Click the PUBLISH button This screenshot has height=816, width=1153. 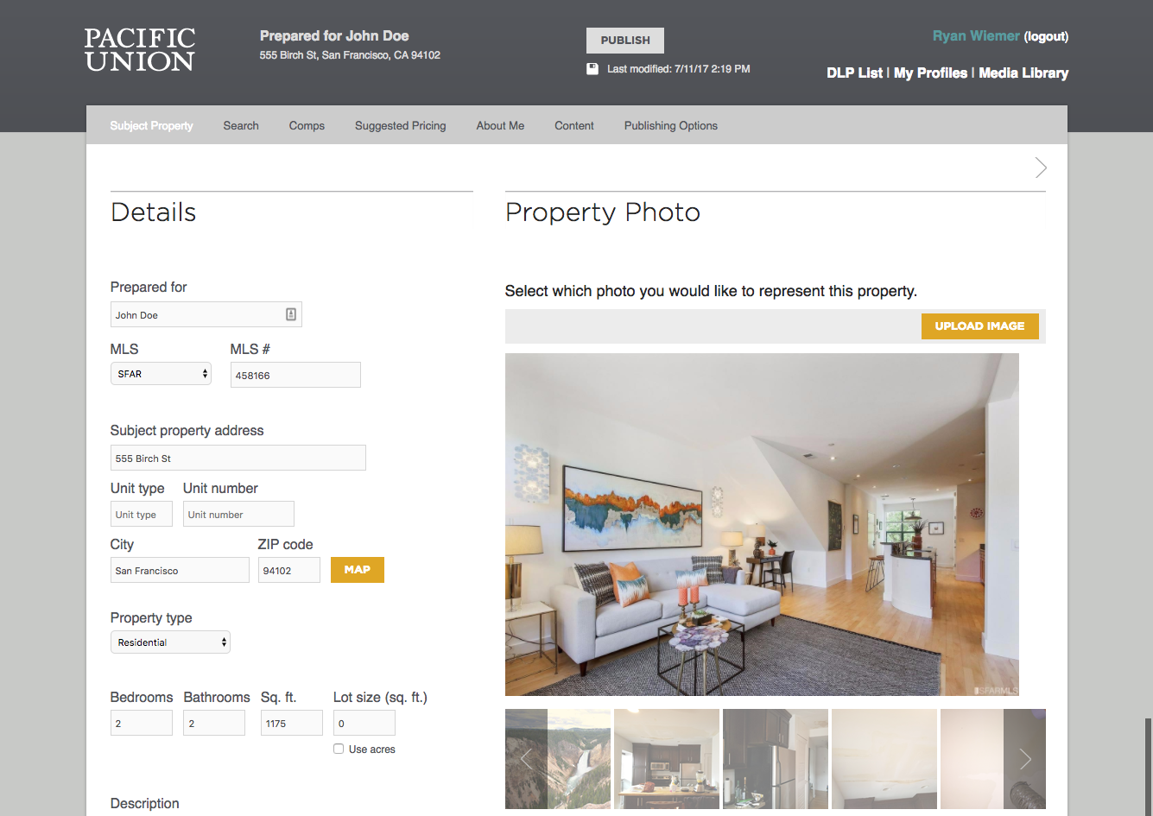tap(625, 41)
